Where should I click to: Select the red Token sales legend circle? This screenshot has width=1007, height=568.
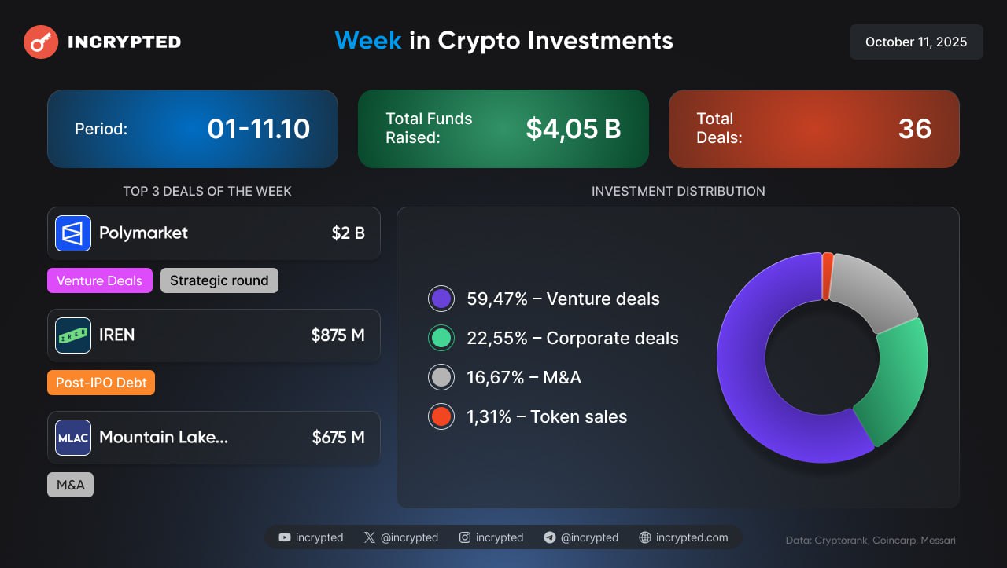pos(441,416)
